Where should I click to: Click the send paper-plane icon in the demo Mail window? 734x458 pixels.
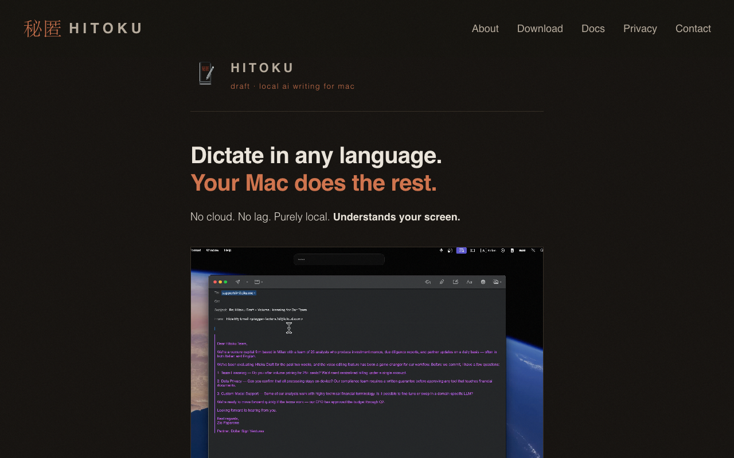click(x=237, y=282)
